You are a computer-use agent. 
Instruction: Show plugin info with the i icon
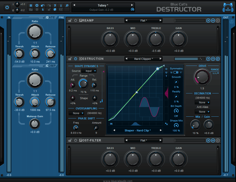[x=60, y=6]
